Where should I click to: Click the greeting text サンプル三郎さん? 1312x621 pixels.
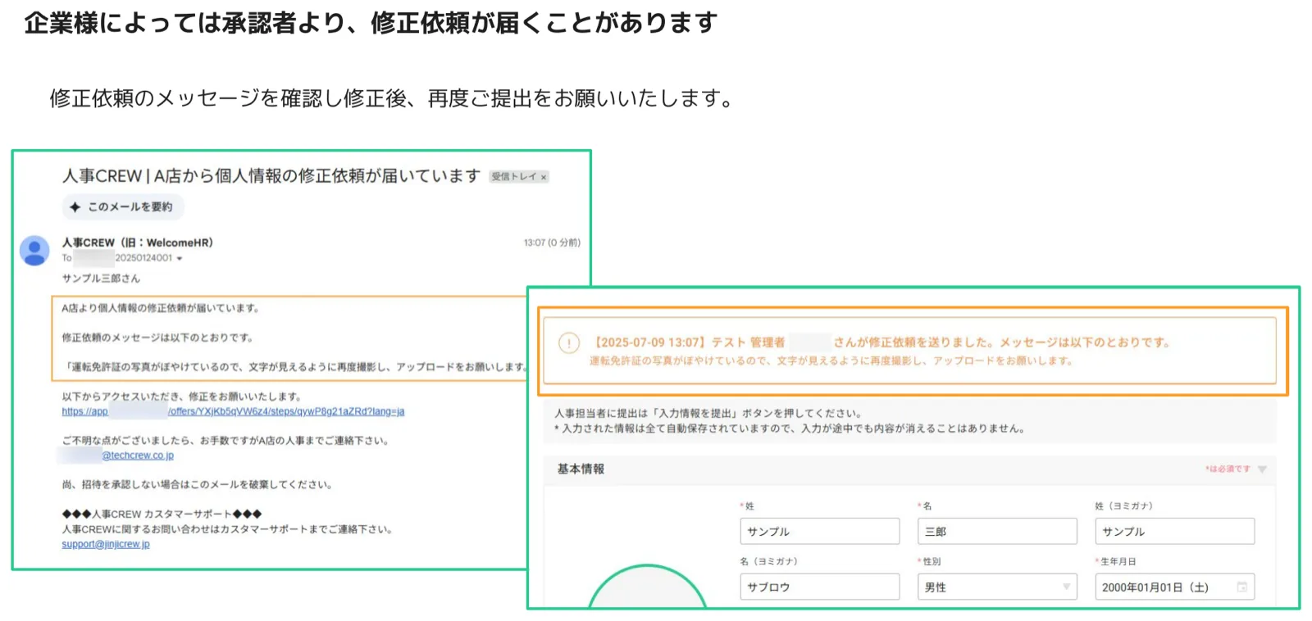(101, 279)
